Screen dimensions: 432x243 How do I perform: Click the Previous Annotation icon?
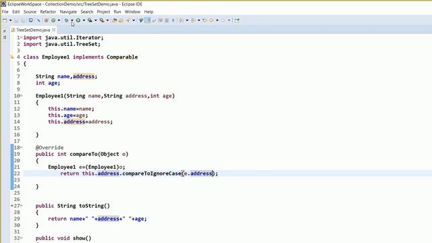click(193, 20)
